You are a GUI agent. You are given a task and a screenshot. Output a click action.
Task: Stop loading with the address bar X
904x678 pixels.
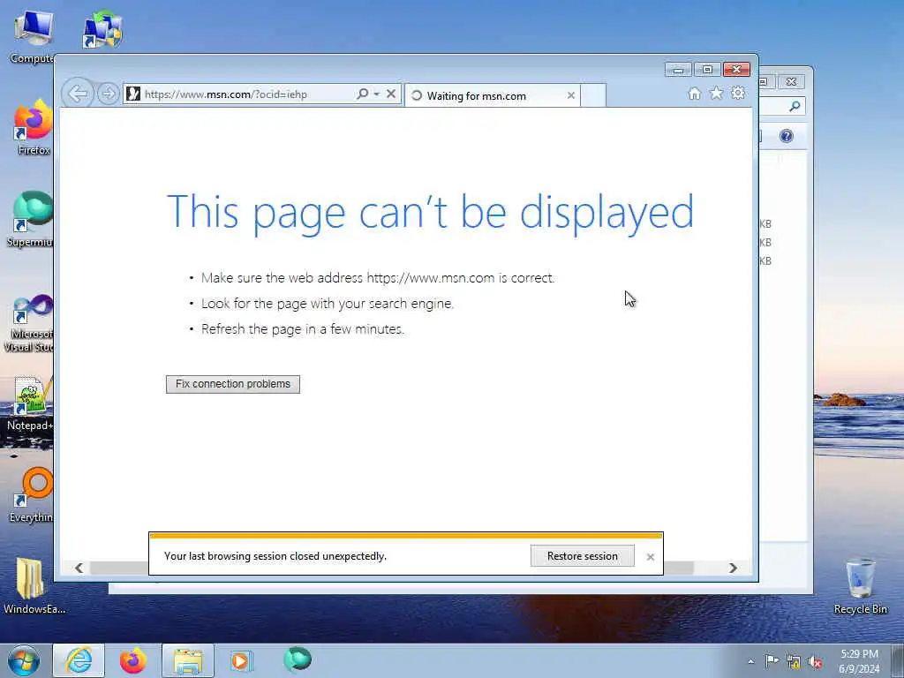click(391, 94)
